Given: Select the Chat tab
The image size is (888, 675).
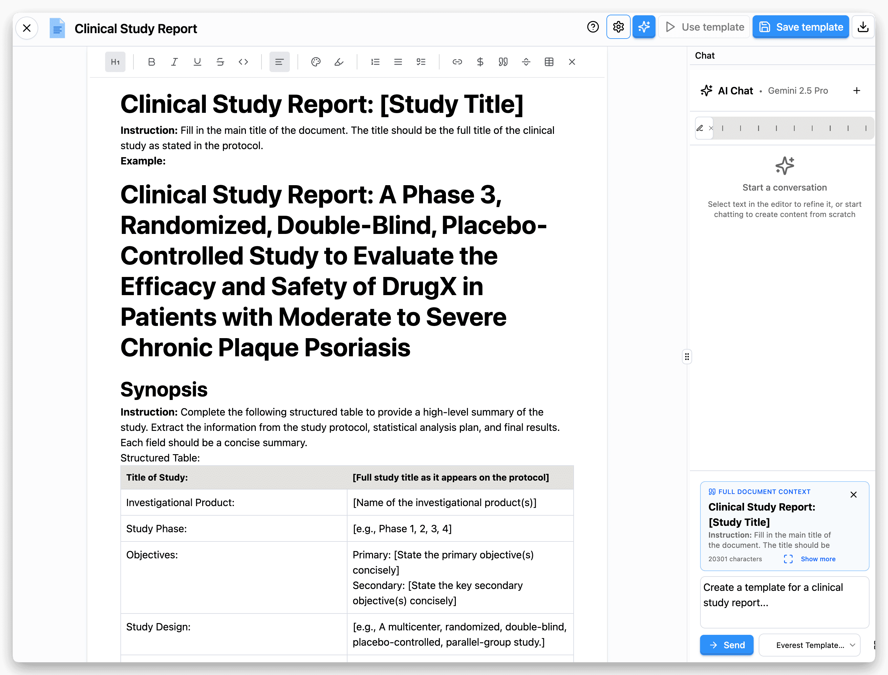Looking at the screenshot, I should [x=705, y=55].
